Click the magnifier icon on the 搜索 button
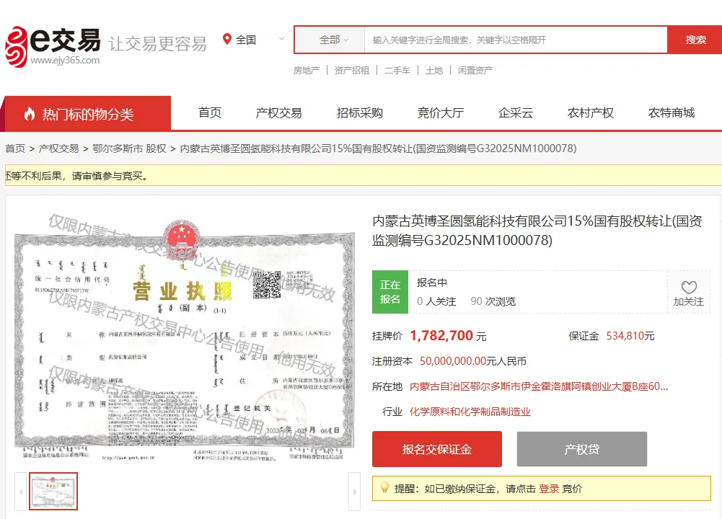Screen dimensions: 722x519 click(x=695, y=40)
